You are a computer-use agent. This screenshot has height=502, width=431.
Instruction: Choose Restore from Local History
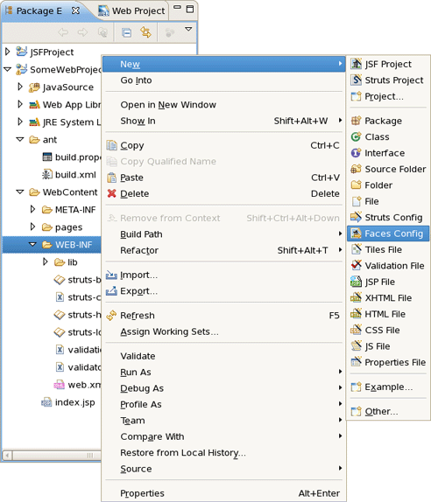[224, 452]
